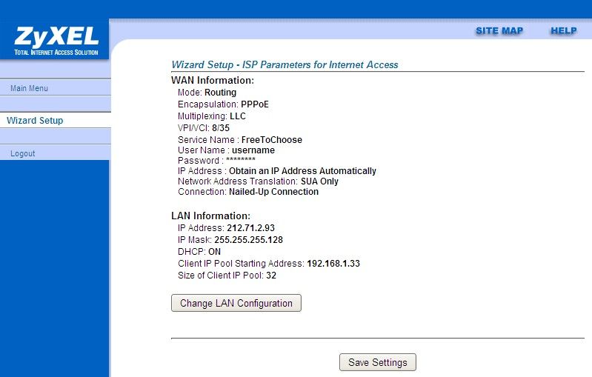
Task: Click the VPI/VCI value 8/35
Action: [221, 128]
